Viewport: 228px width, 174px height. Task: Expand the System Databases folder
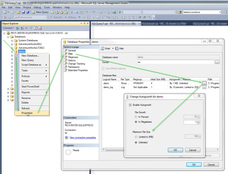point(12,40)
